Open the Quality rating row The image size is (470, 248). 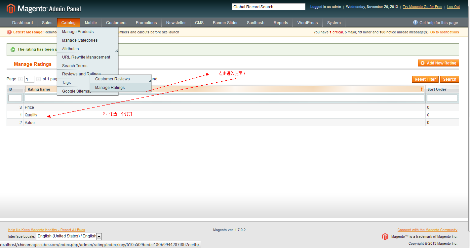click(x=233, y=115)
